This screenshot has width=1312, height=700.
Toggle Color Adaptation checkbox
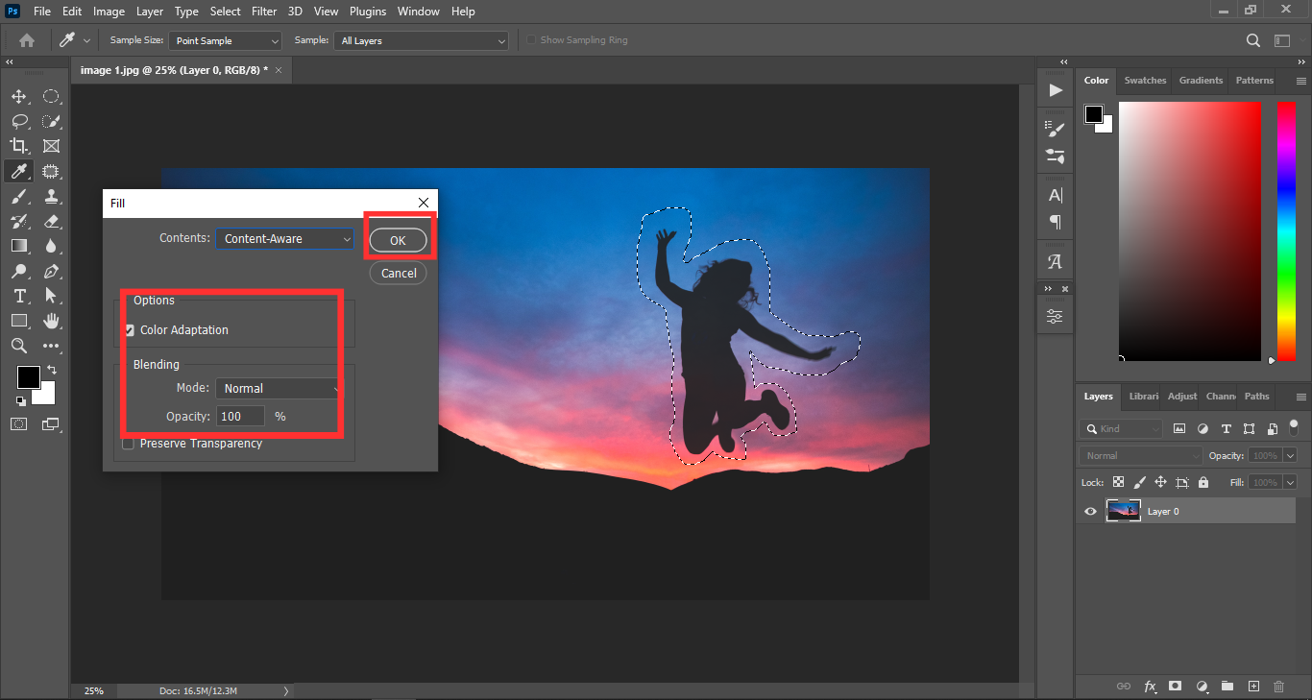[x=129, y=330]
